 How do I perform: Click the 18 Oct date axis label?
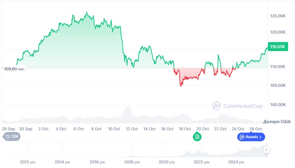(185, 129)
